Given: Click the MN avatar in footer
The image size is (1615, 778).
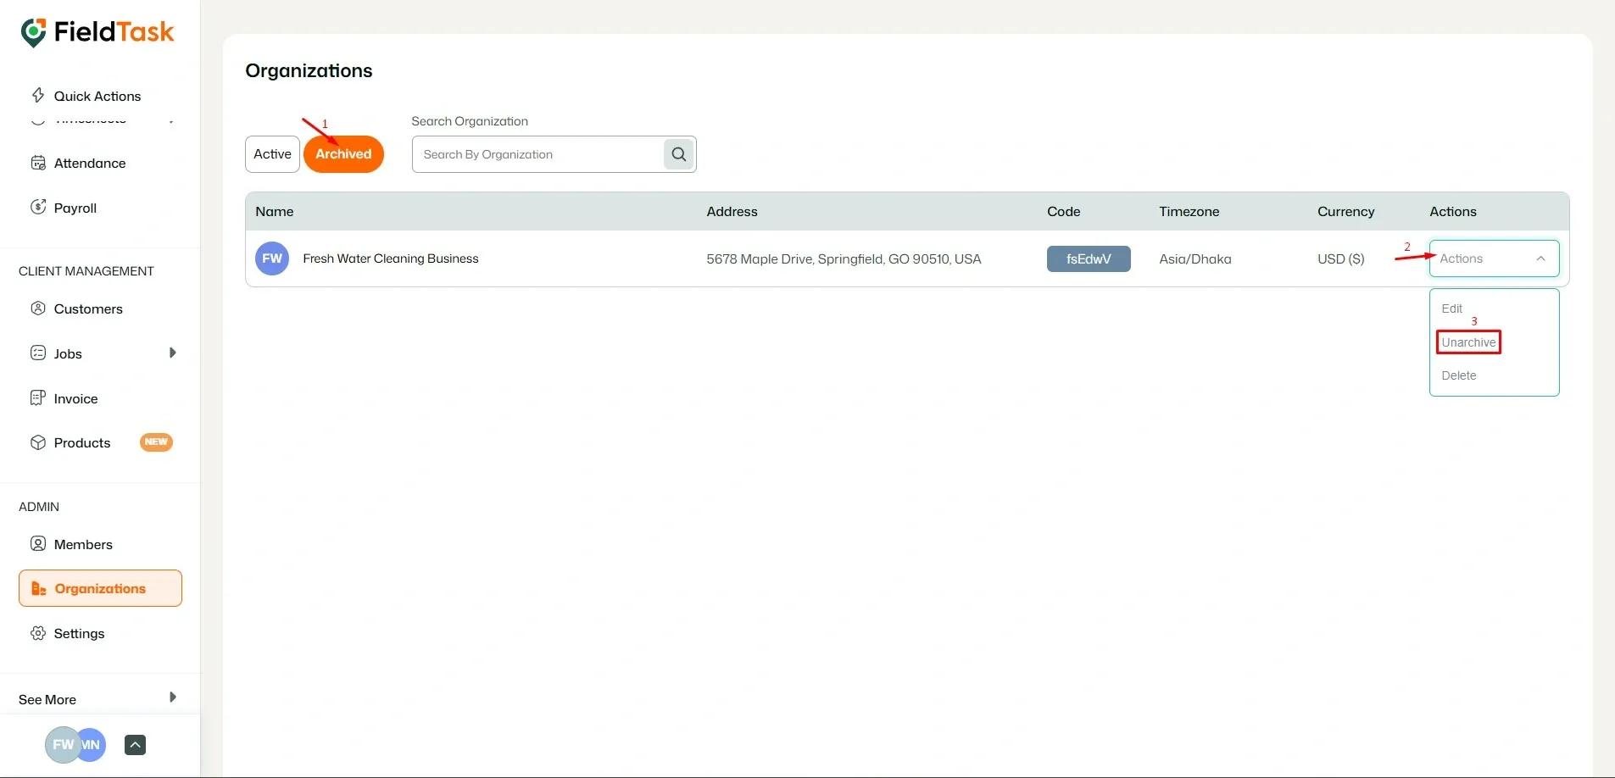Looking at the screenshot, I should click(92, 745).
